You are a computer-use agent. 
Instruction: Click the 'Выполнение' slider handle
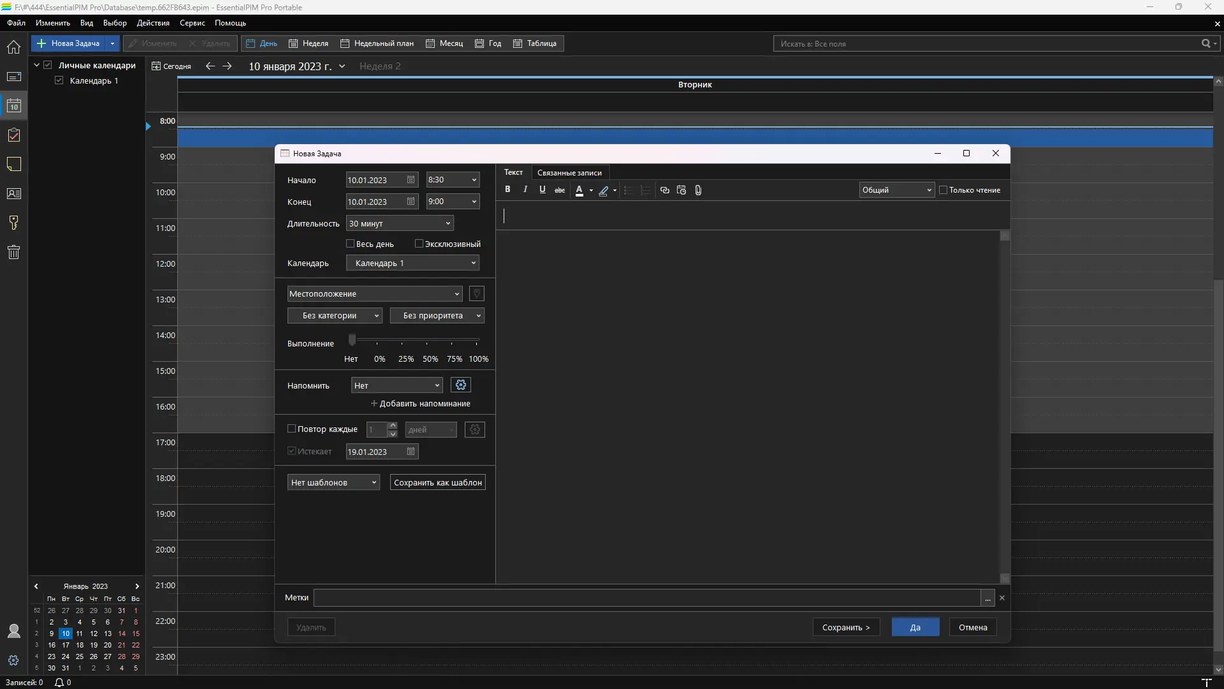352,340
